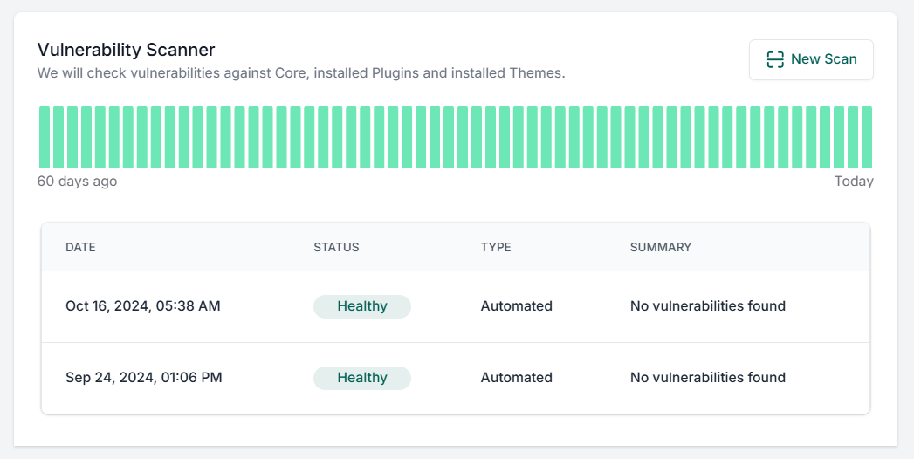Sort by the DATE column header
This screenshot has width=914, height=459.
pyautogui.click(x=80, y=247)
